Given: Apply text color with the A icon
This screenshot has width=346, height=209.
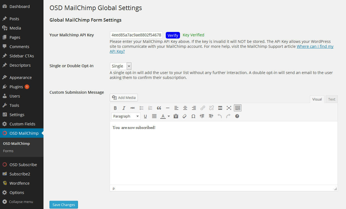Looking at the screenshot, I should tap(163, 116).
